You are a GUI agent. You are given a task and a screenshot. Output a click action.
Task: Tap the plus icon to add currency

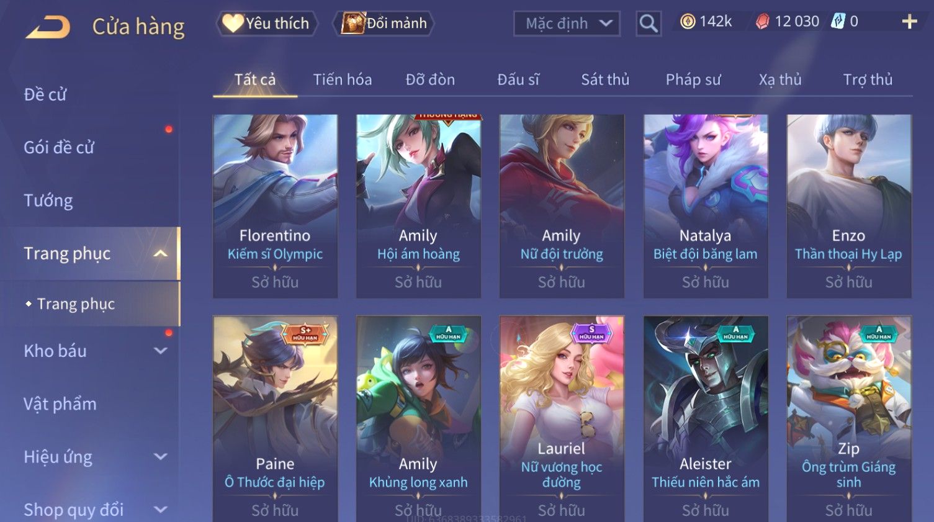click(x=909, y=22)
